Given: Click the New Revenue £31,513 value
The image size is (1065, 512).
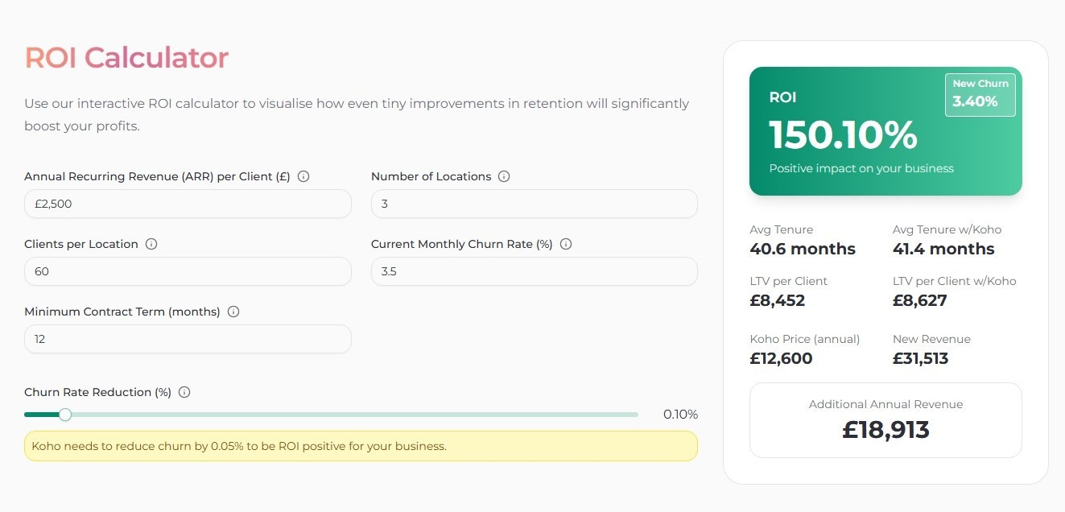Looking at the screenshot, I should [920, 358].
